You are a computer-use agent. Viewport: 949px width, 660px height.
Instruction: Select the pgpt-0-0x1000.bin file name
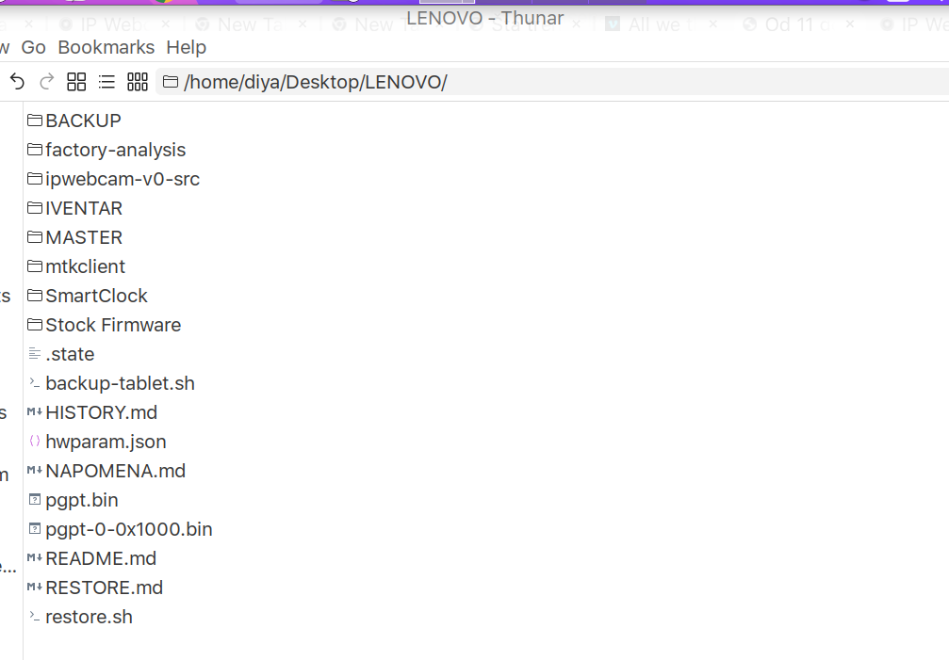click(x=129, y=529)
